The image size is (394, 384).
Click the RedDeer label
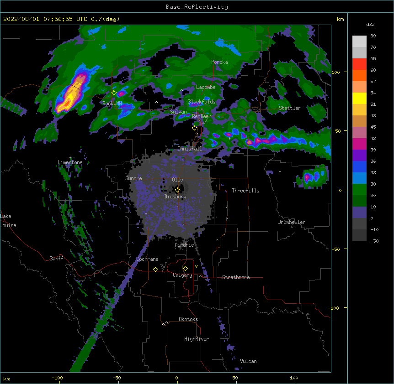pos(202,116)
